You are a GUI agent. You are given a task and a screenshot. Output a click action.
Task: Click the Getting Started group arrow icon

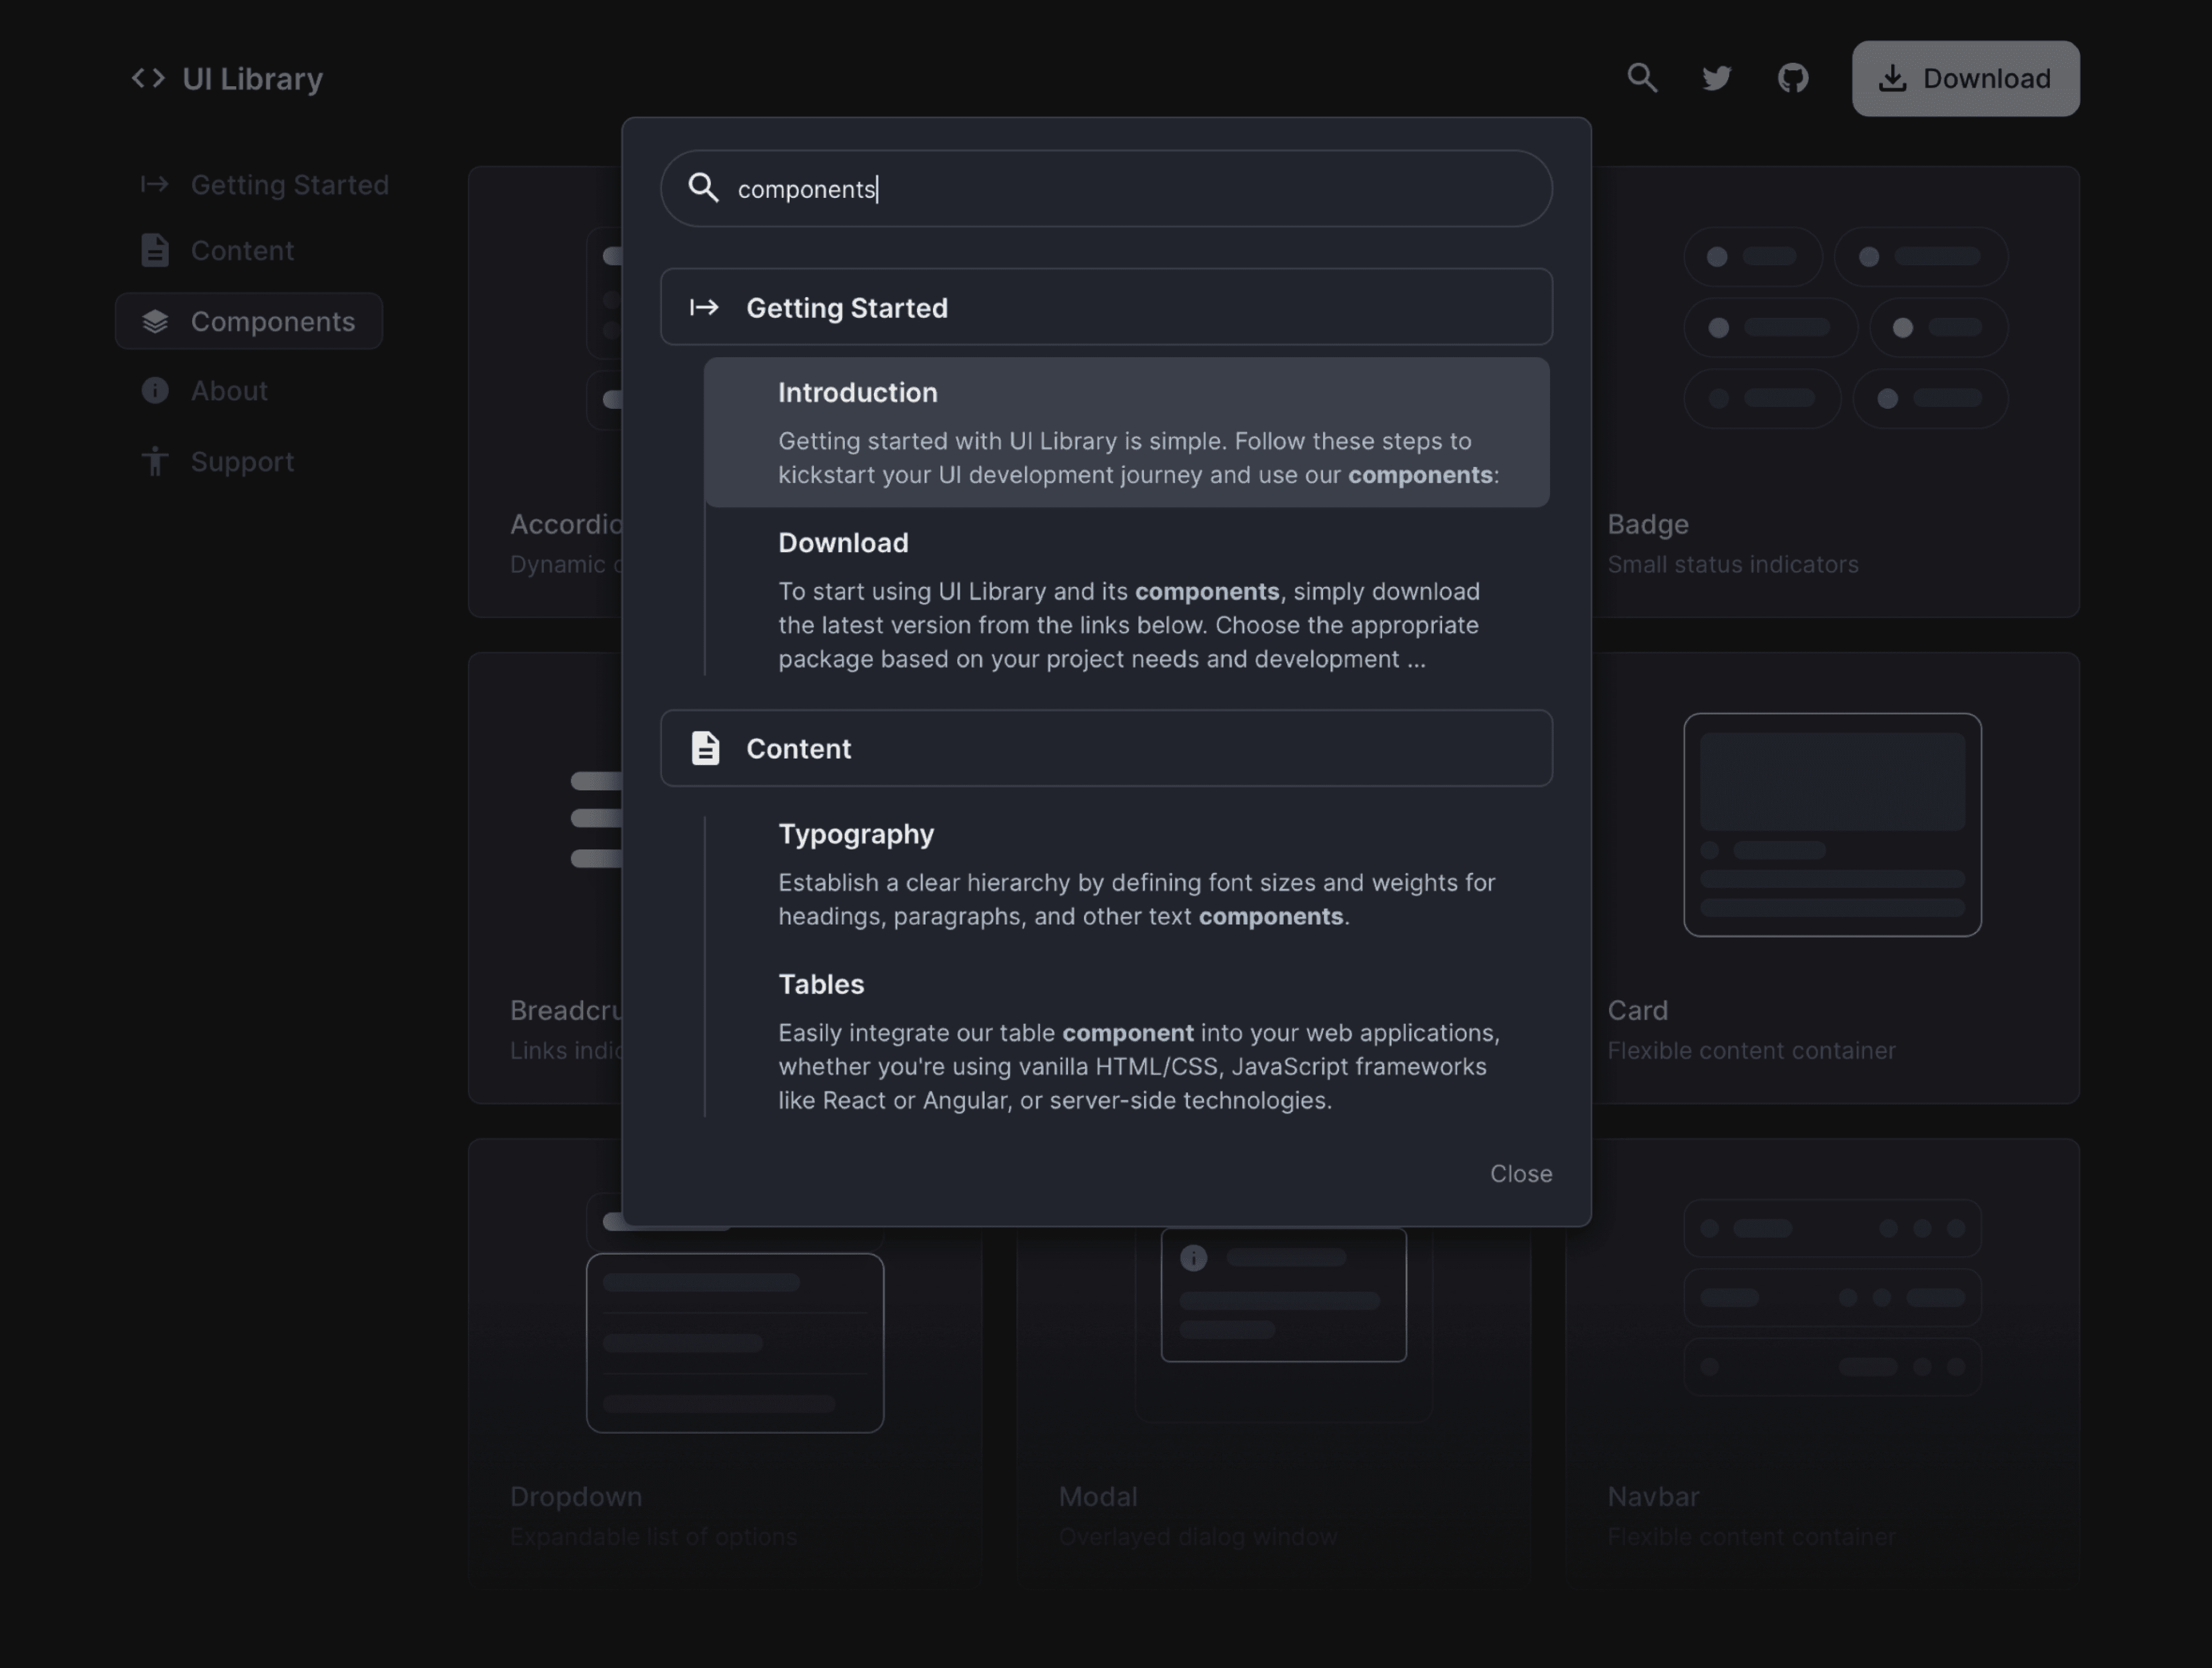coord(704,307)
